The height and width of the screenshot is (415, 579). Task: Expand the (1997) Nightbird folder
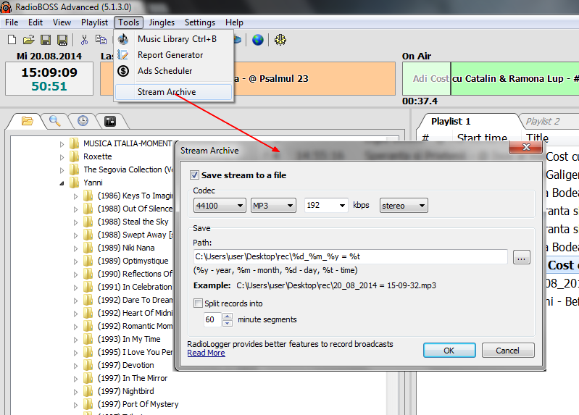[x=75, y=392]
